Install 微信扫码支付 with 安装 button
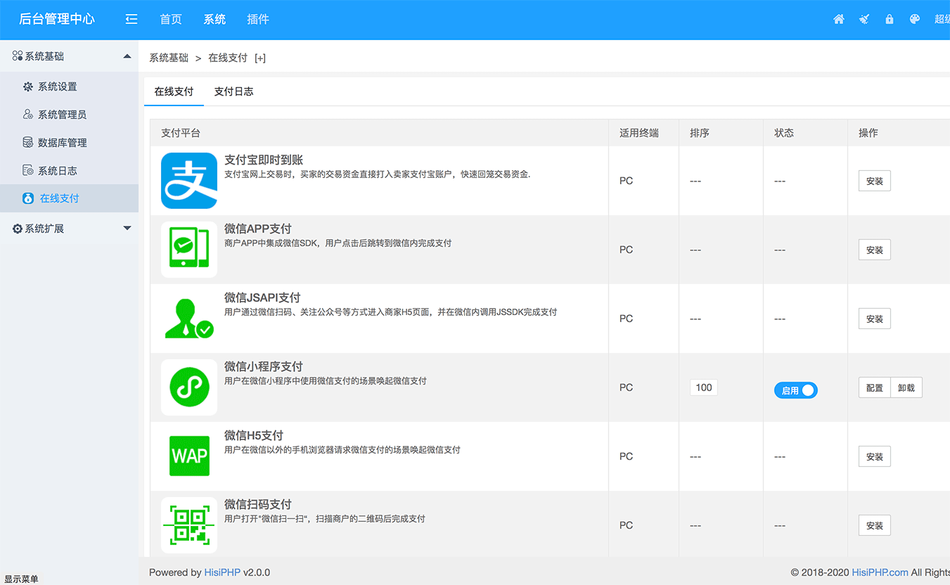This screenshot has height=585, width=950. pos(875,525)
